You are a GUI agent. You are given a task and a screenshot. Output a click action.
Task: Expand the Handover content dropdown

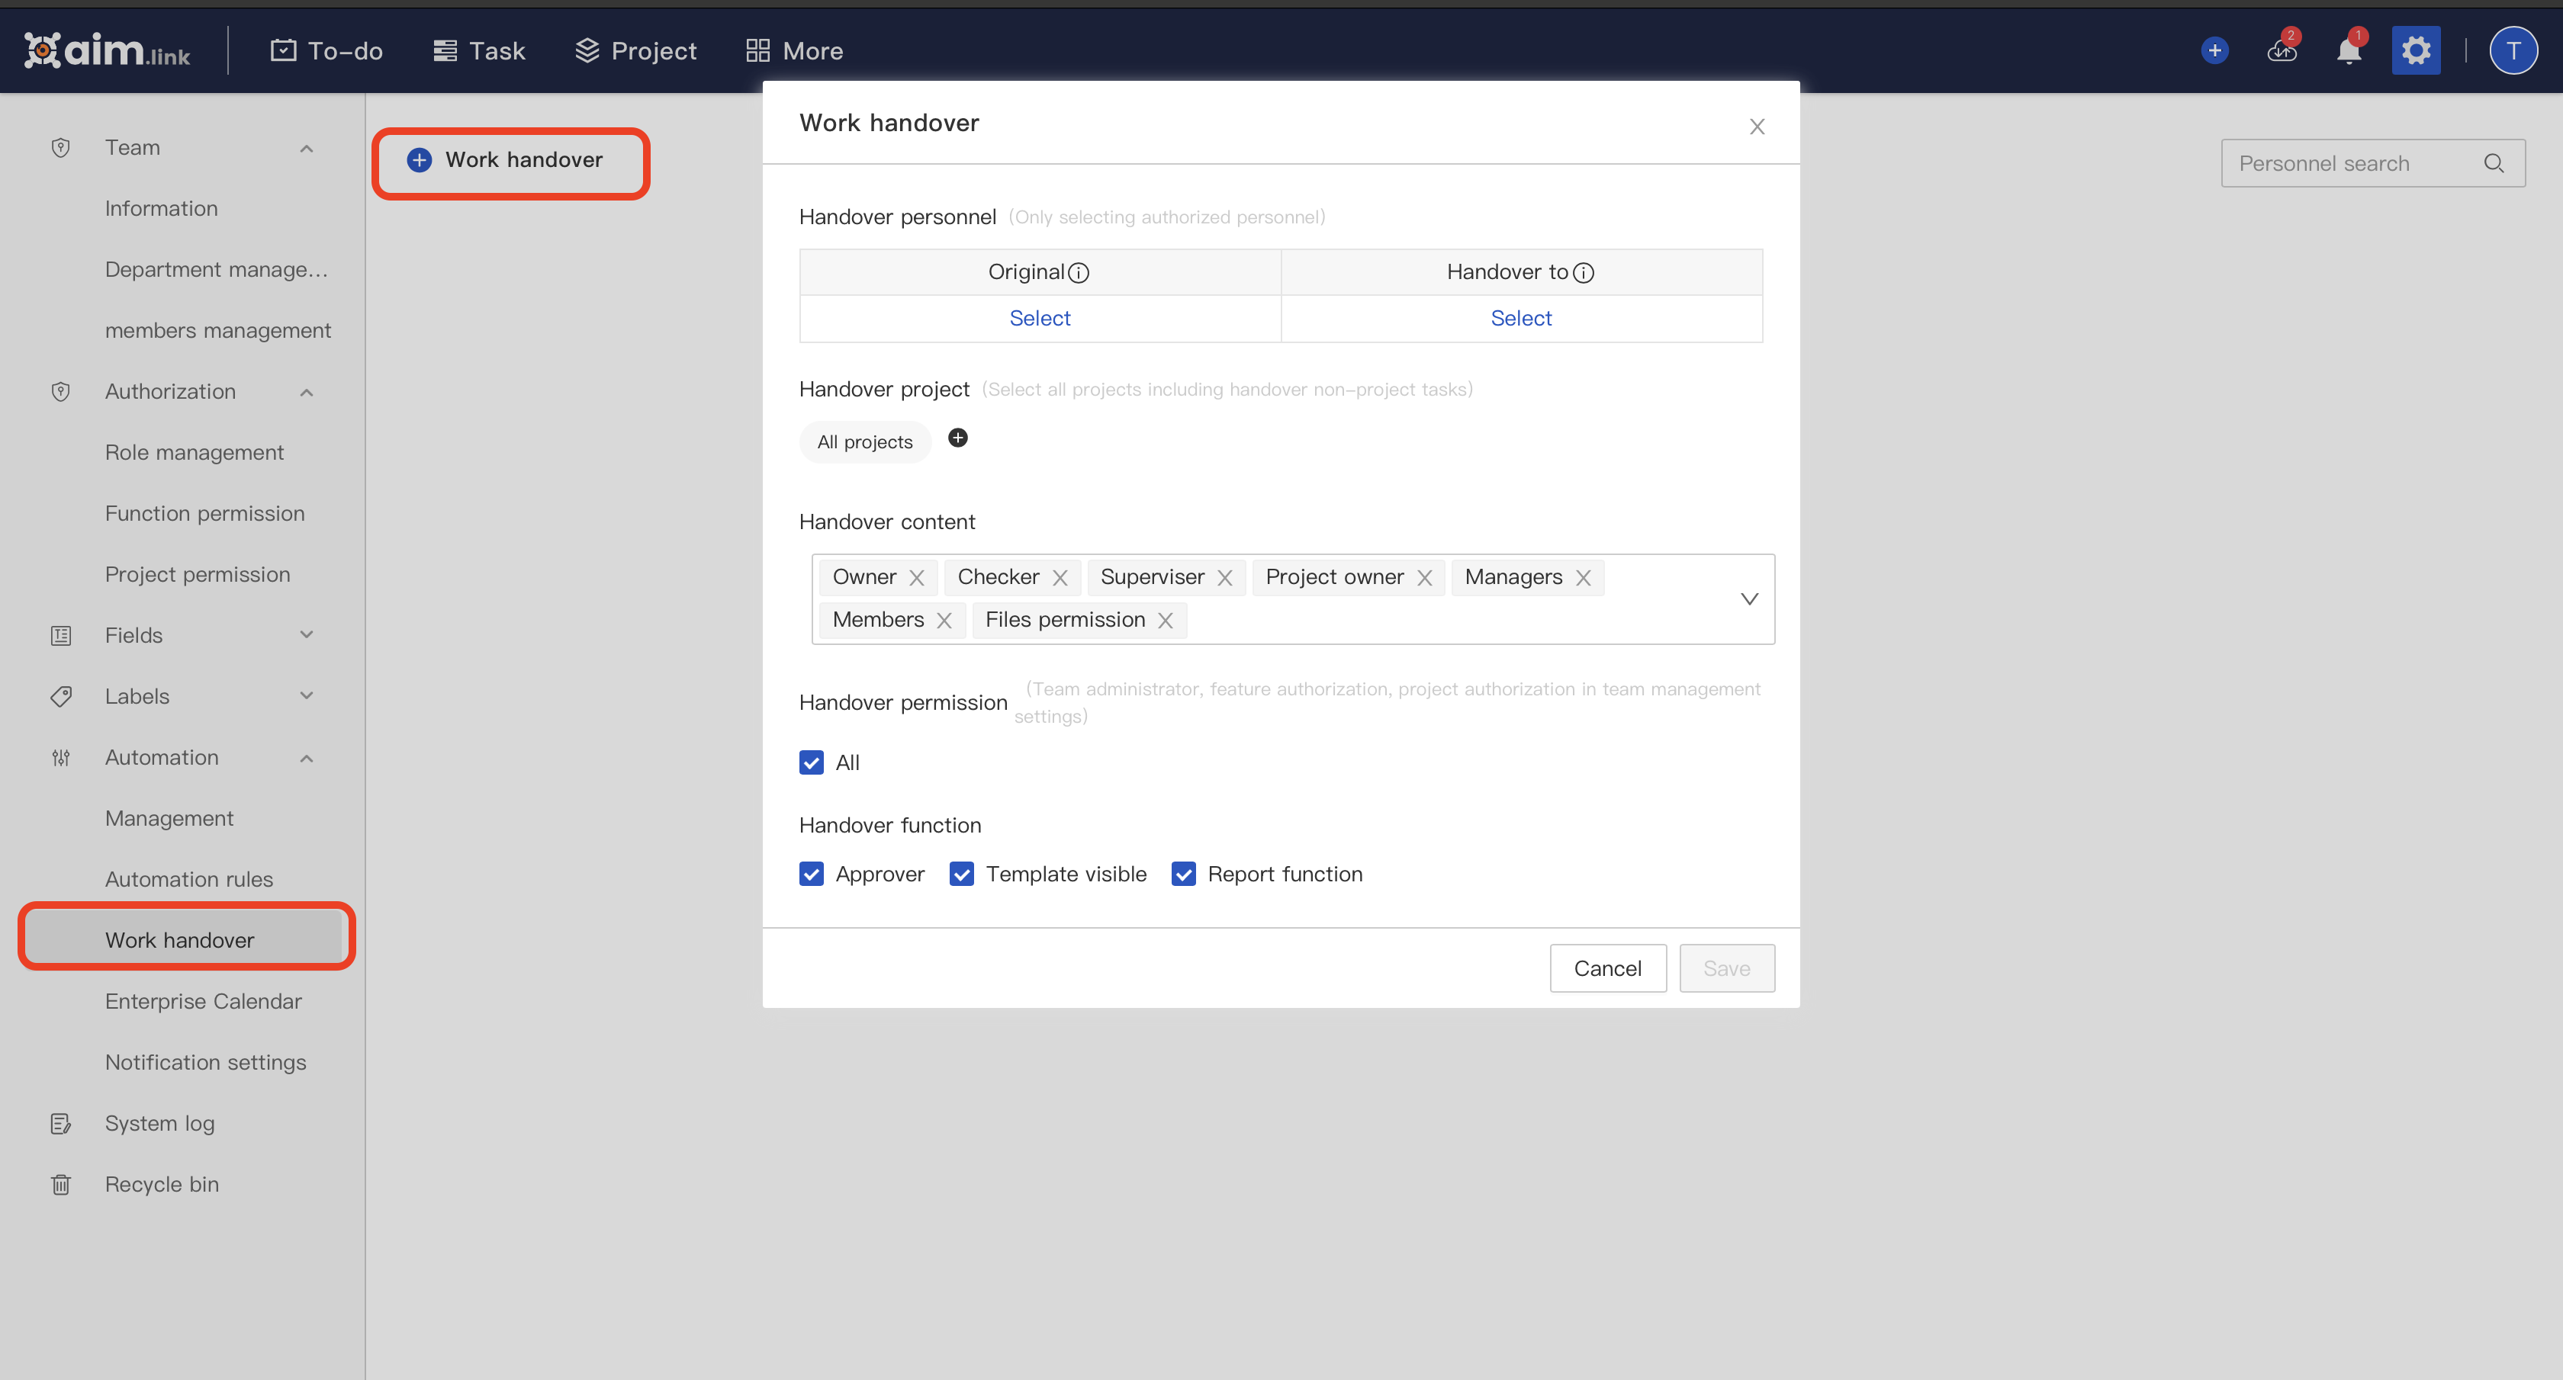point(1748,599)
